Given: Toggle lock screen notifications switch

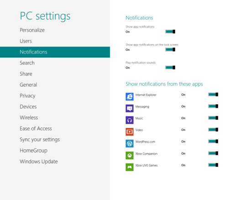Looking at the screenshot, I should point(170,50).
